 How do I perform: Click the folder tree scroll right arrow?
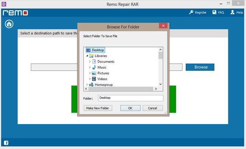click(x=156, y=89)
